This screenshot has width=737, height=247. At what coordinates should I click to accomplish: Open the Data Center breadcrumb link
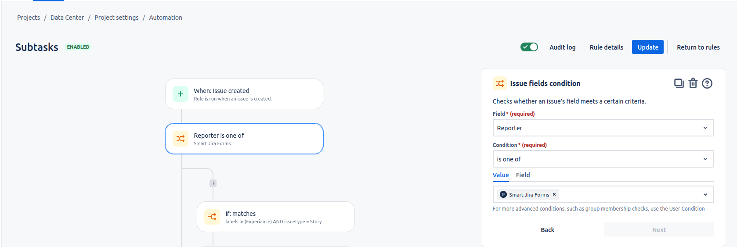[67, 18]
